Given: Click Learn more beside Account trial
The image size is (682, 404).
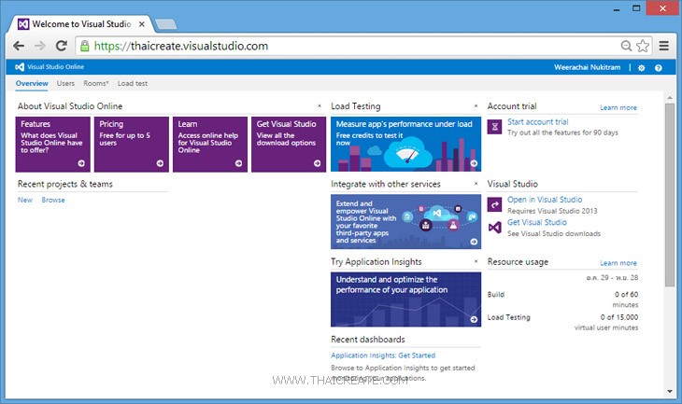Looking at the screenshot, I should point(618,107).
